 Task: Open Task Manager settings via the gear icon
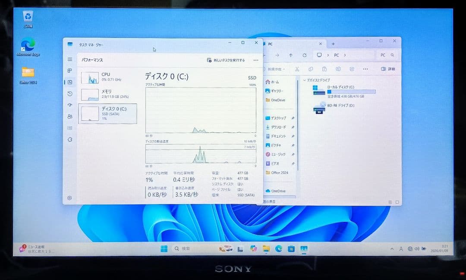(69, 198)
